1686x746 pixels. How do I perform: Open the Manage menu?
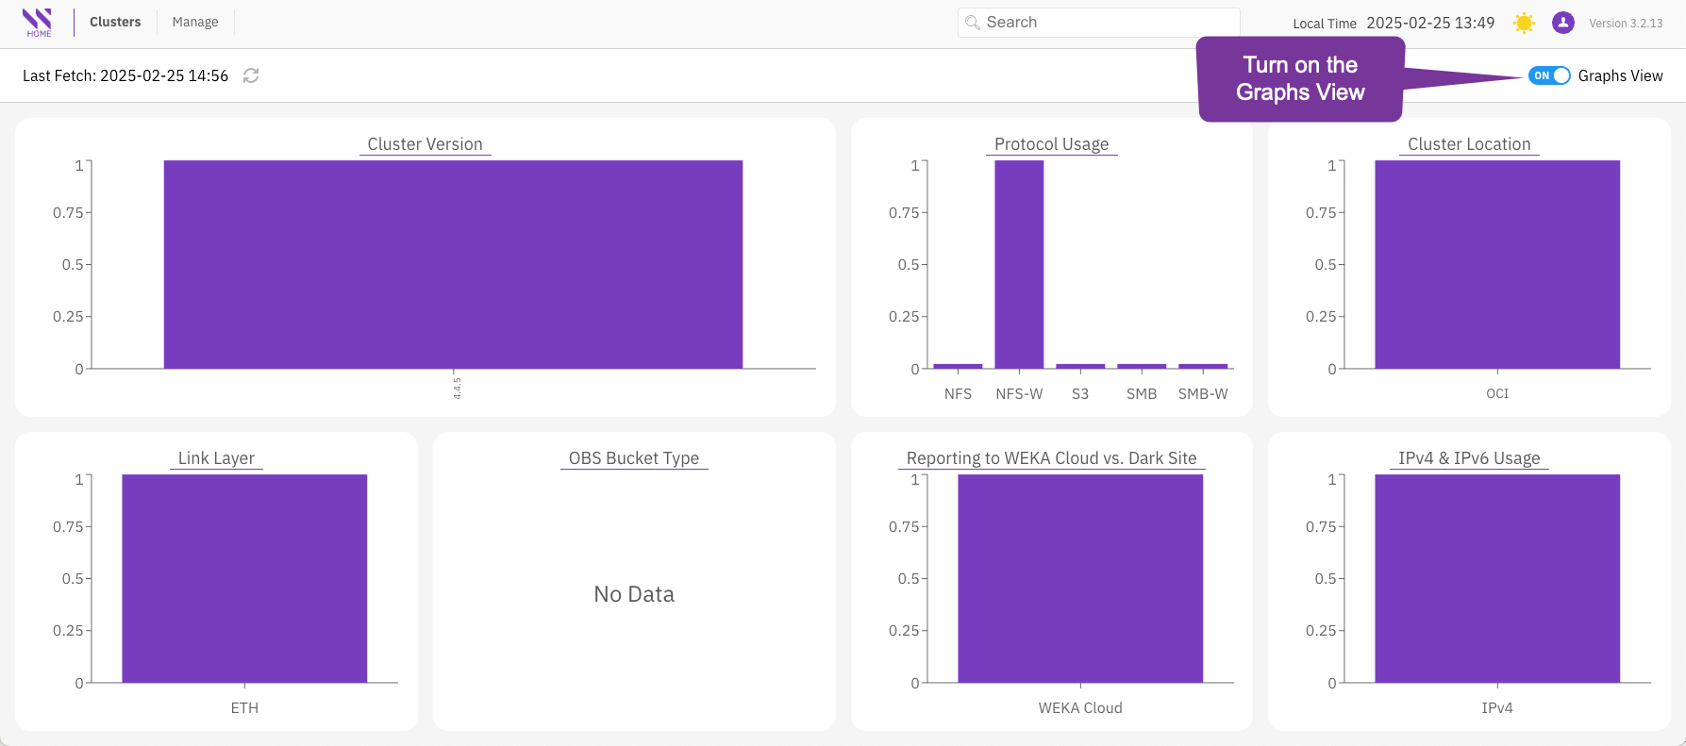click(195, 22)
